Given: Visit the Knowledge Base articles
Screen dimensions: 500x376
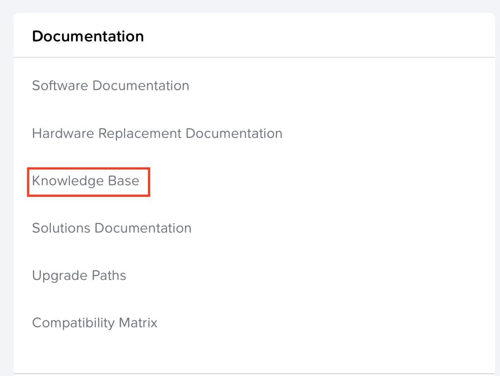Looking at the screenshot, I should point(85,181).
